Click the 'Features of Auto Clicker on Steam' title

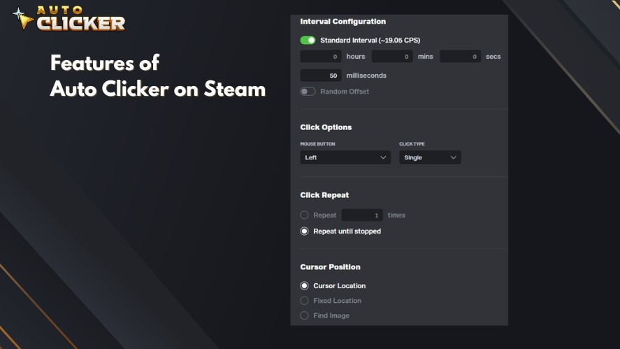pyautogui.click(x=158, y=76)
